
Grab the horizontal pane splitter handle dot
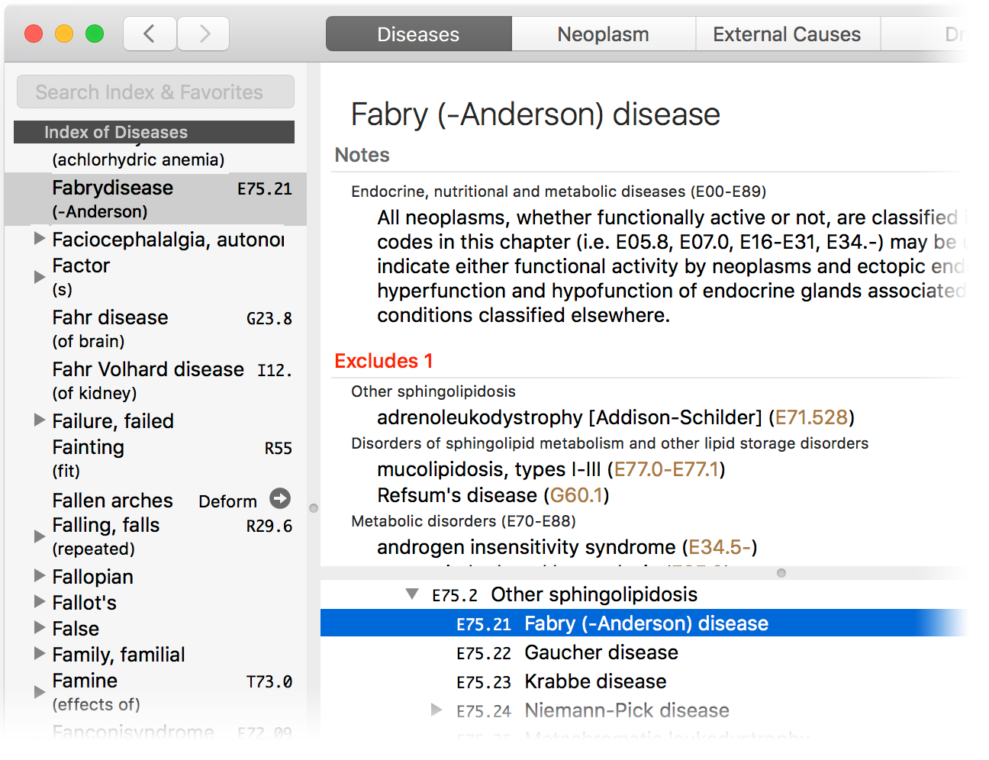(781, 572)
